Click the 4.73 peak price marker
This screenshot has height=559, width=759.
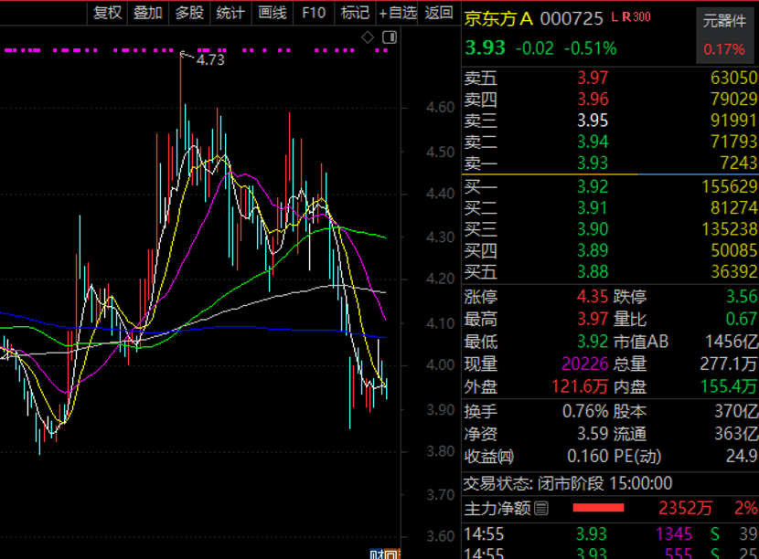point(209,59)
